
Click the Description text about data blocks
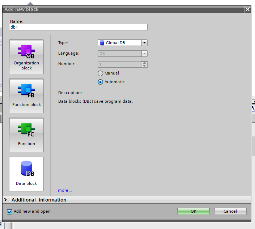point(95,101)
